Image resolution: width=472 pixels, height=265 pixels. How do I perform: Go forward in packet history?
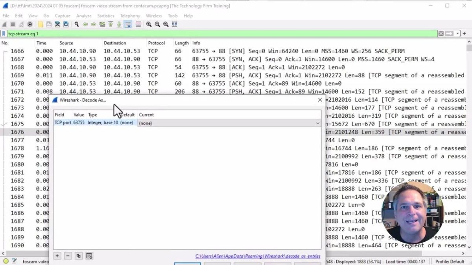point(94,24)
